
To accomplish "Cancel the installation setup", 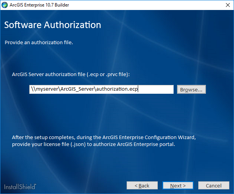I will click(x=214, y=186).
